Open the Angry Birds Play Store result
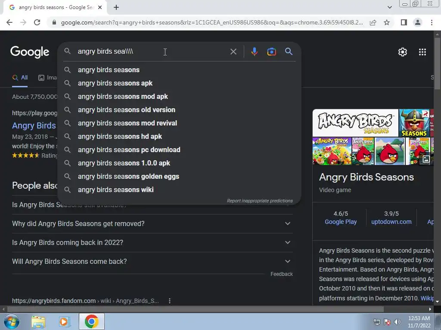The height and width of the screenshot is (330, 441). [x=34, y=125]
